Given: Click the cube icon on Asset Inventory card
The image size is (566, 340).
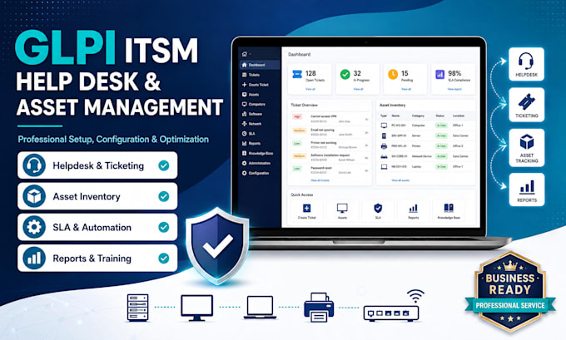Looking at the screenshot, I should tap(34, 196).
